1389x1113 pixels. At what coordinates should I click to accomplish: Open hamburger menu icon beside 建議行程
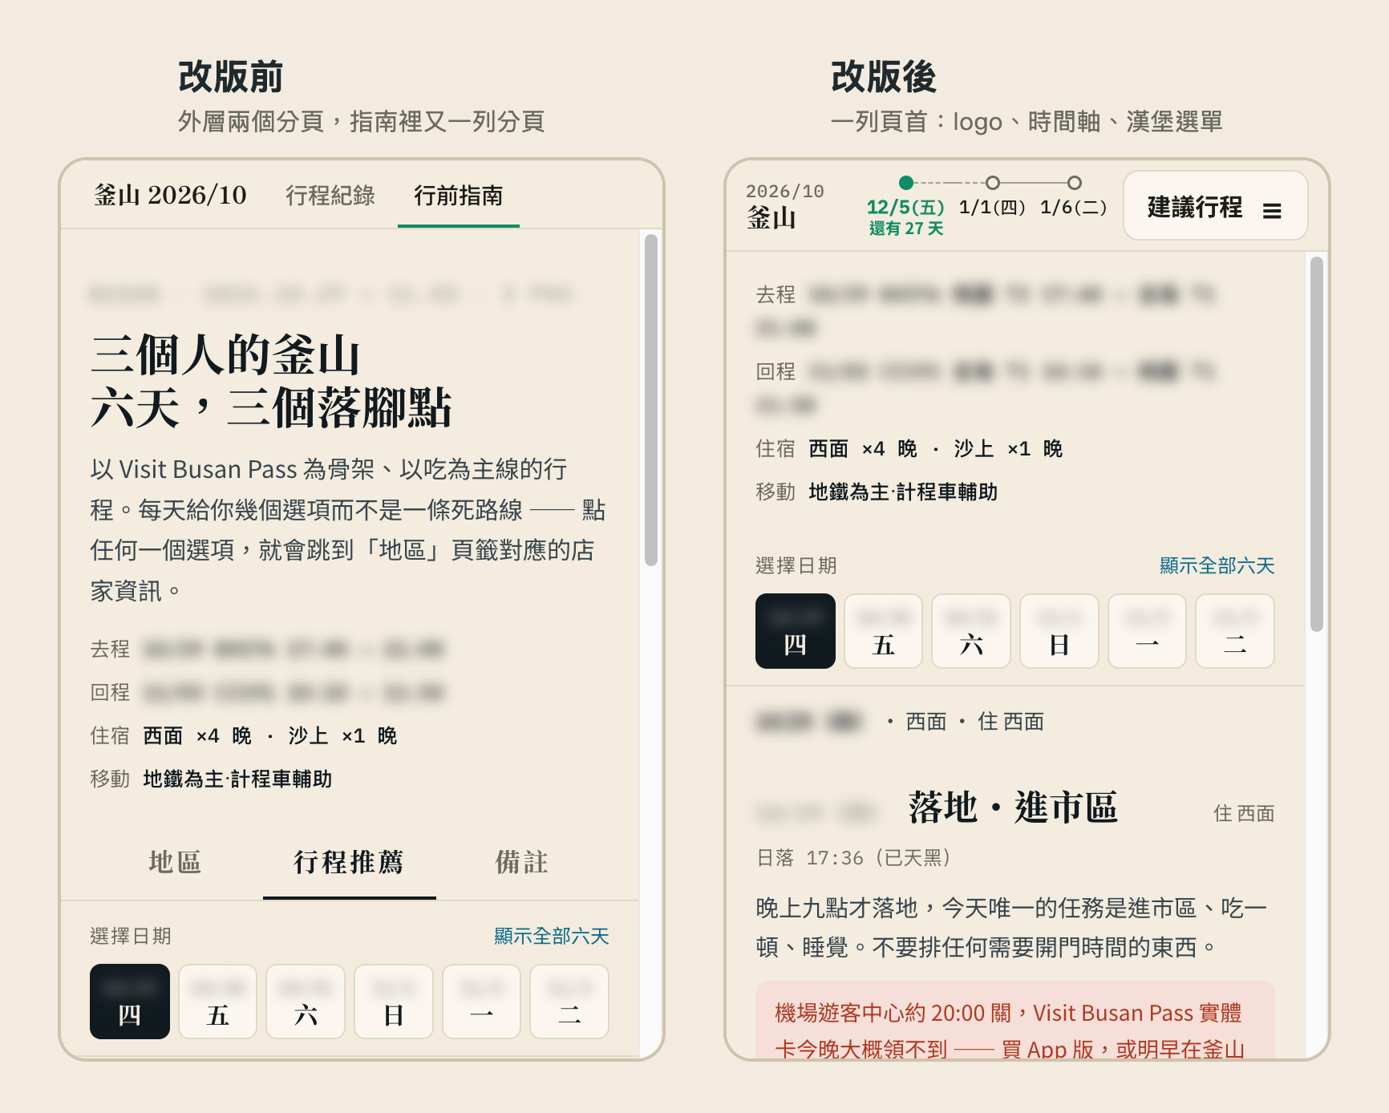[x=1271, y=211]
